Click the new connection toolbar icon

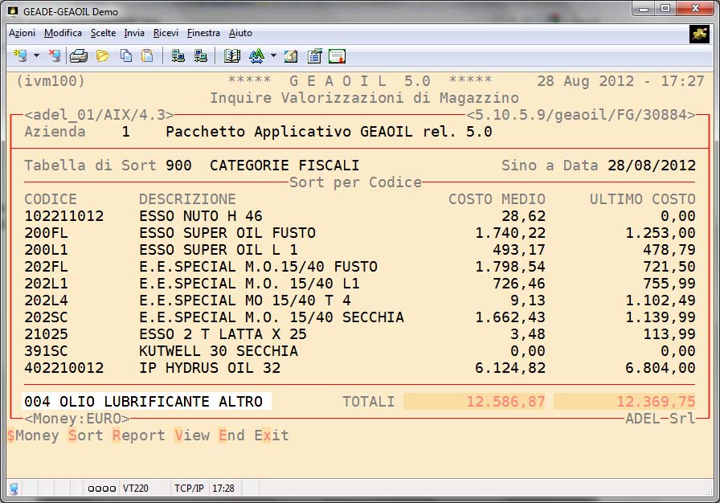(x=20, y=55)
